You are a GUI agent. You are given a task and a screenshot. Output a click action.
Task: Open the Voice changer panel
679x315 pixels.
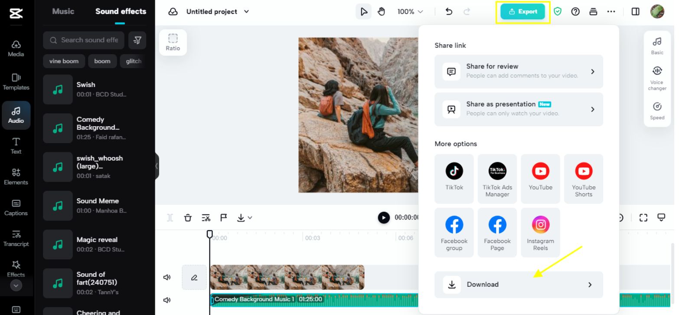(657, 79)
